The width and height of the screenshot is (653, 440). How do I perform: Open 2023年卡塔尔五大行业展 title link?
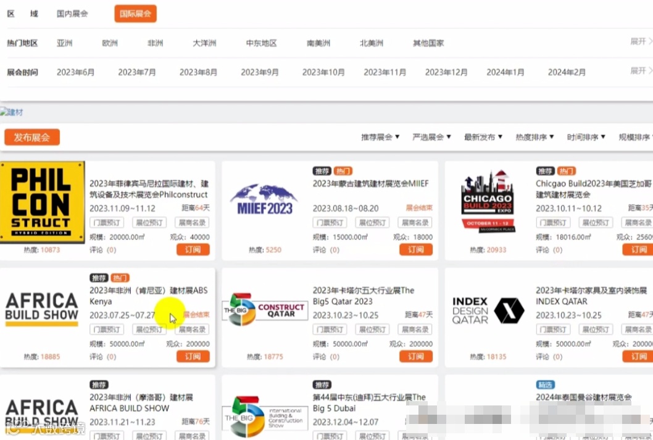(363, 296)
